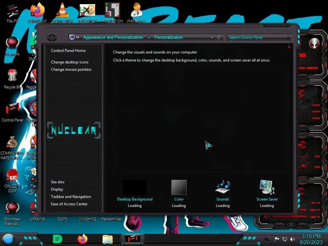Refresh the Personalization page

click(x=219, y=37)
